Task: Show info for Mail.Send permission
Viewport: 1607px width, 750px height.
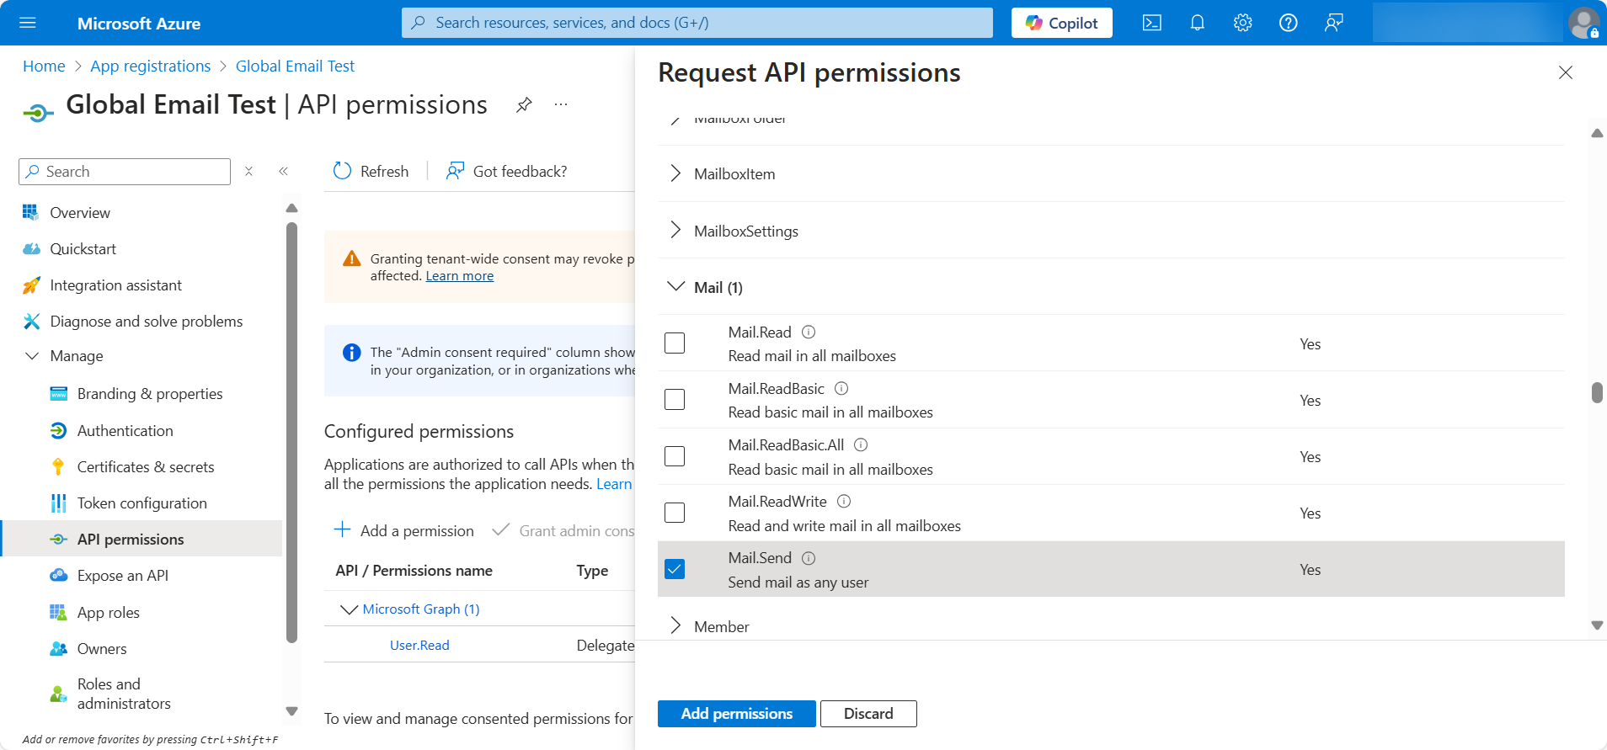Action: pyautogui.click(x=809, y=558)
